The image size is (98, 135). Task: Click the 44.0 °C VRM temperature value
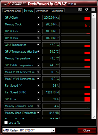51,65
